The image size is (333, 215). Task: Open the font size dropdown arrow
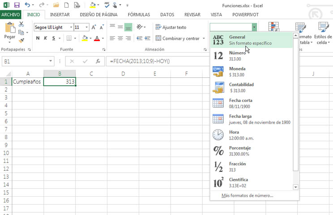tap(87, 27)
